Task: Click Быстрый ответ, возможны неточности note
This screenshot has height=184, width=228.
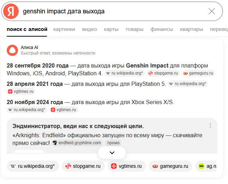Action: 58,53
